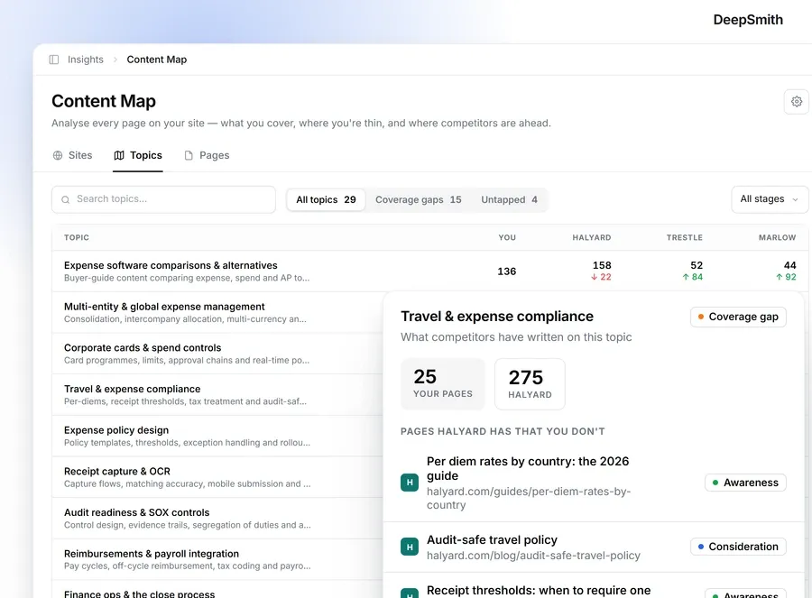Screen dimensions: 812x598
Task: Click the Consideration stage tag
Action: [x=738, y=547]
